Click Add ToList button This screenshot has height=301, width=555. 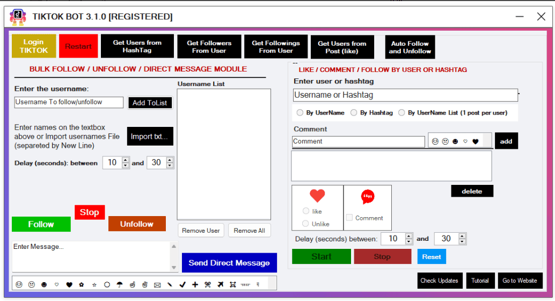[150, 103]
